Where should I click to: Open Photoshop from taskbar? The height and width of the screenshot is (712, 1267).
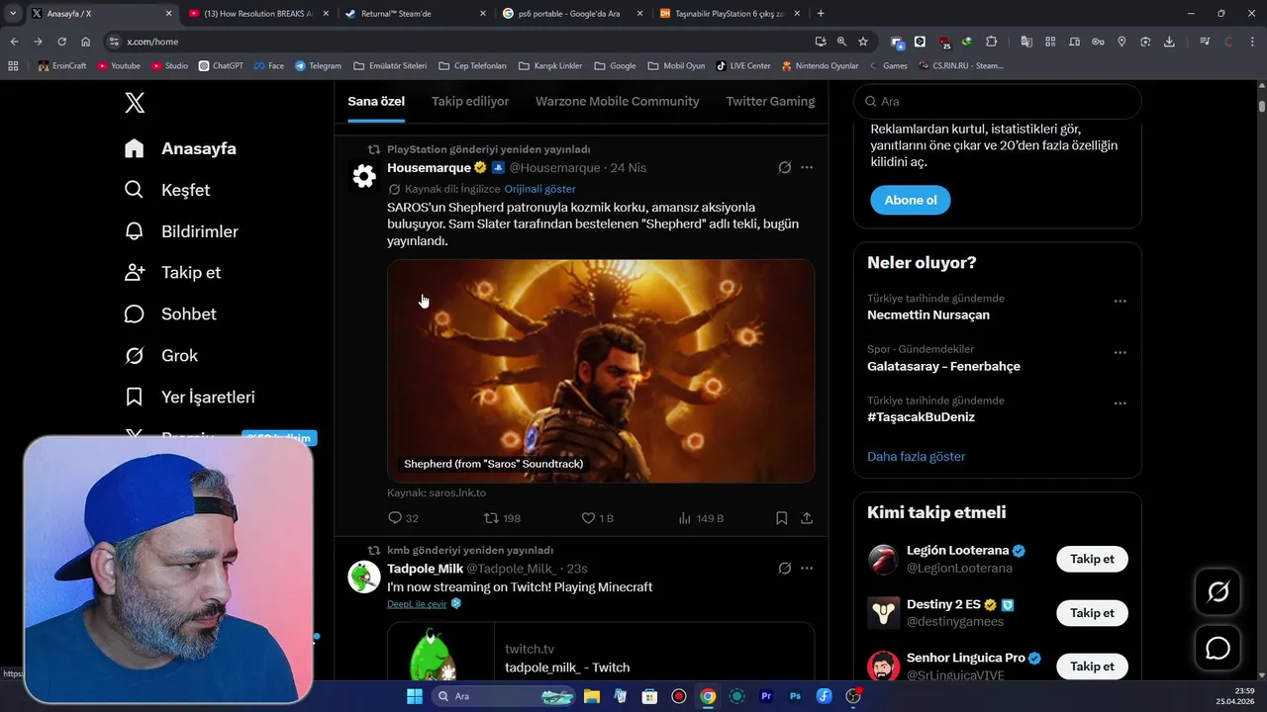point(795,696)
